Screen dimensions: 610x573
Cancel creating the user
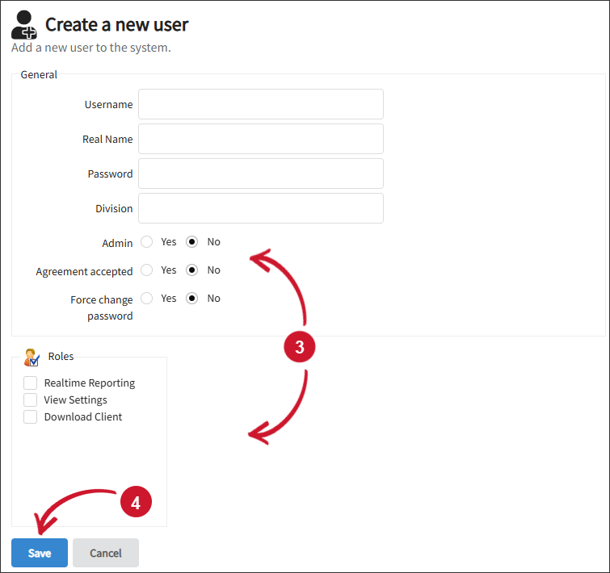105,553
